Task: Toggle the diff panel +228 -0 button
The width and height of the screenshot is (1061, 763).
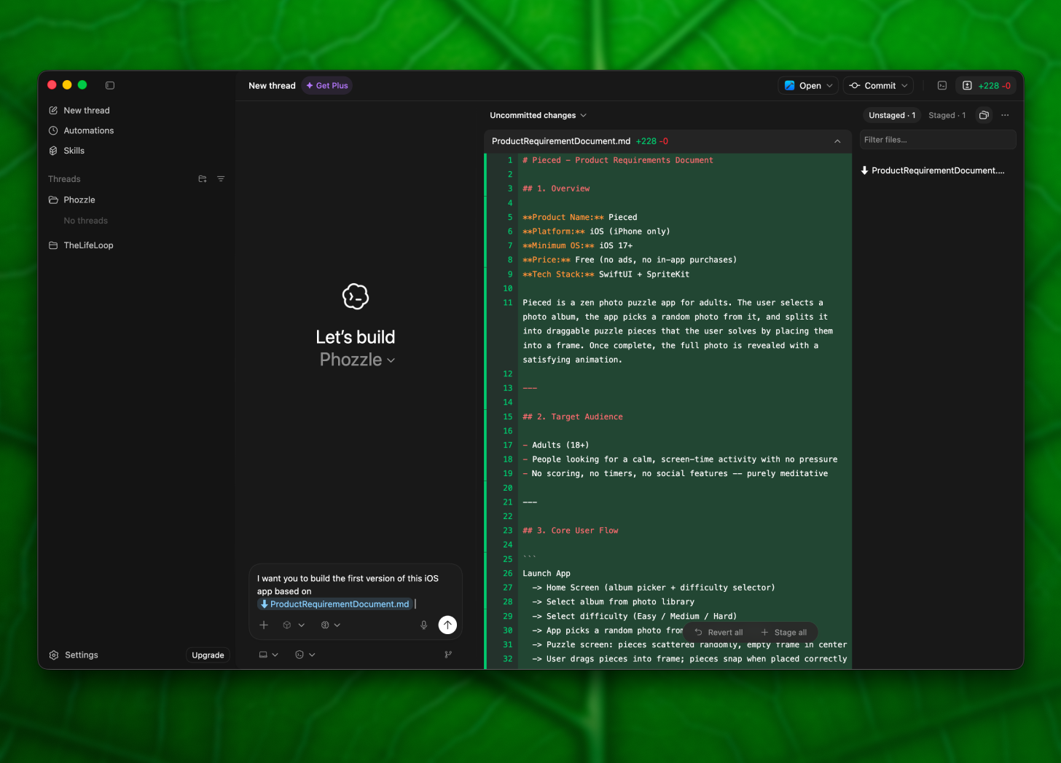Action: pyautogui.click(x=987, y=86)
